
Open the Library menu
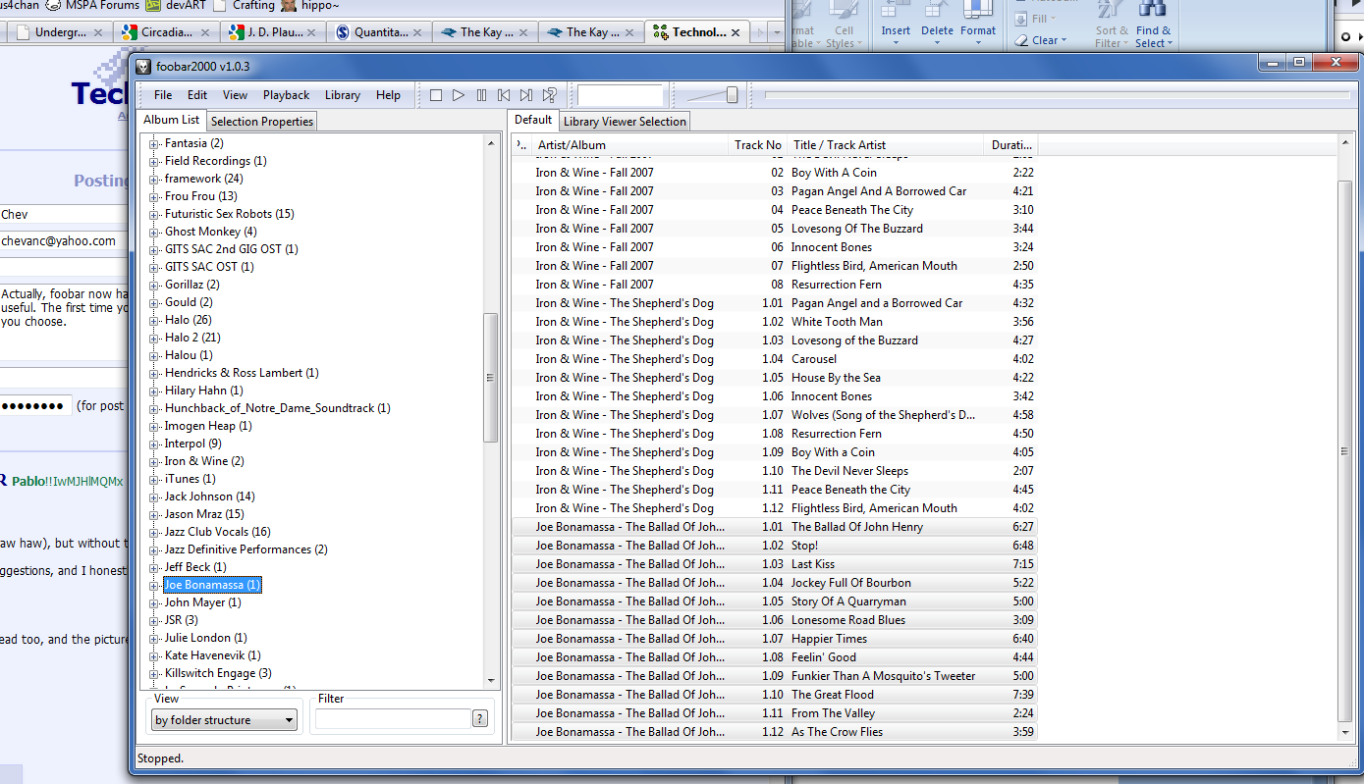point(342,95)
